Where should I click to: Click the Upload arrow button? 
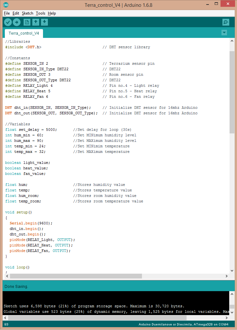tap(16, 22)
